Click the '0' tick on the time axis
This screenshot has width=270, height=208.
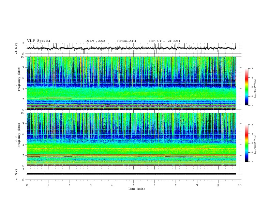[x=27, y=185]
